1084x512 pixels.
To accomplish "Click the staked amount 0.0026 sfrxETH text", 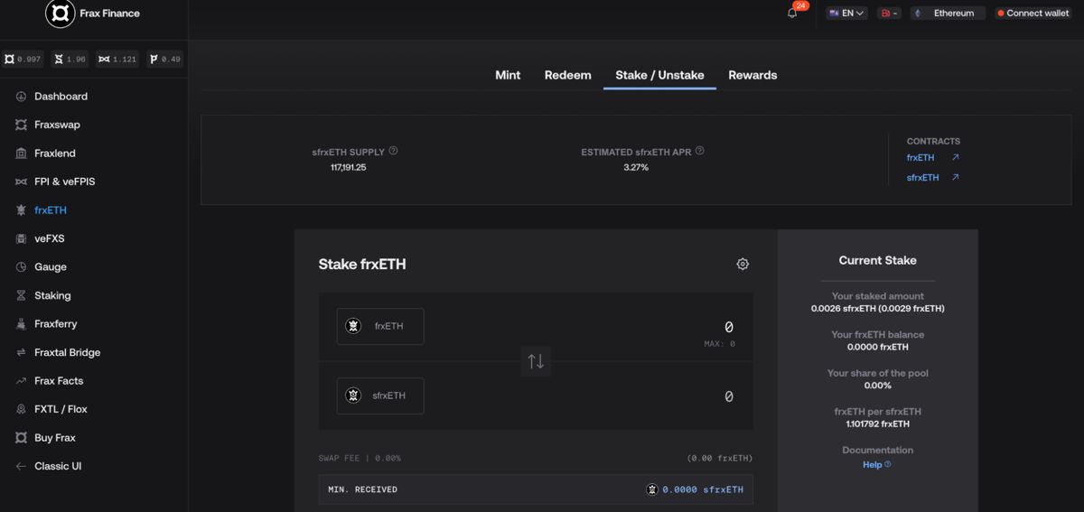I will click(878, 308).
